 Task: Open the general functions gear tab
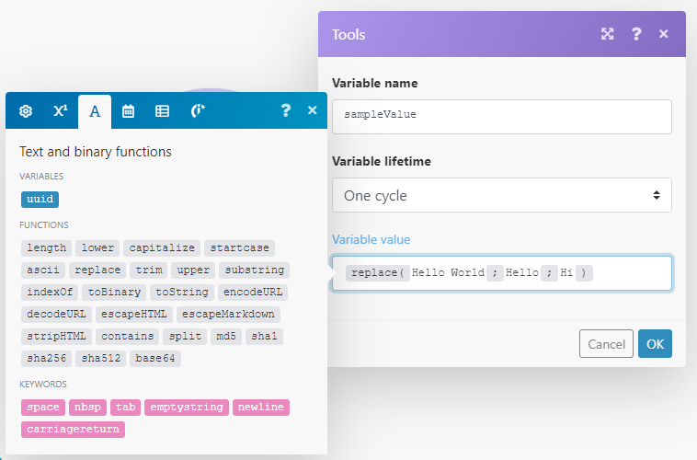pos(26,110)
